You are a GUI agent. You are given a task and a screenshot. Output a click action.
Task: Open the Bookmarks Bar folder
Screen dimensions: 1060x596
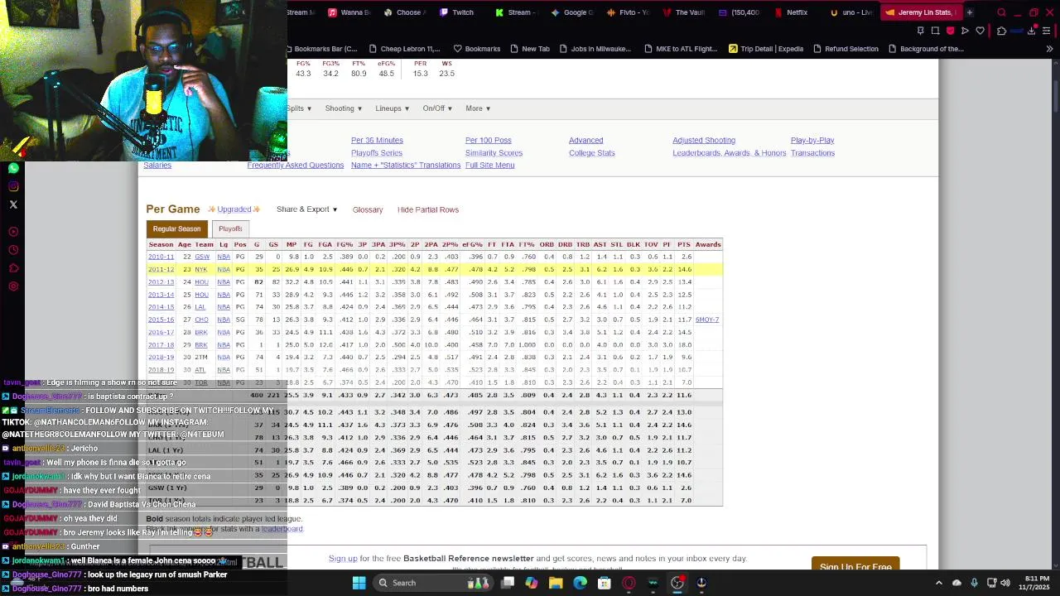click(x=321, y=49)
